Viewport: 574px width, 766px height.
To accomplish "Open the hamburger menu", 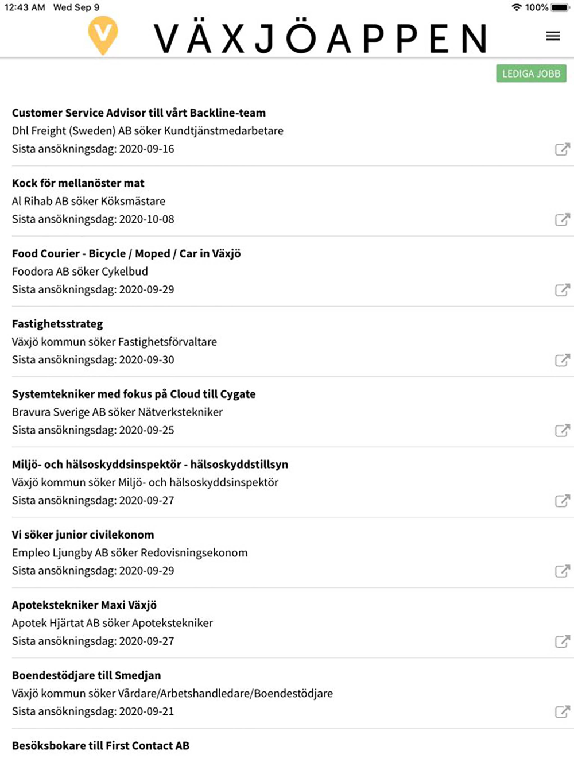I will pos(553,36).
